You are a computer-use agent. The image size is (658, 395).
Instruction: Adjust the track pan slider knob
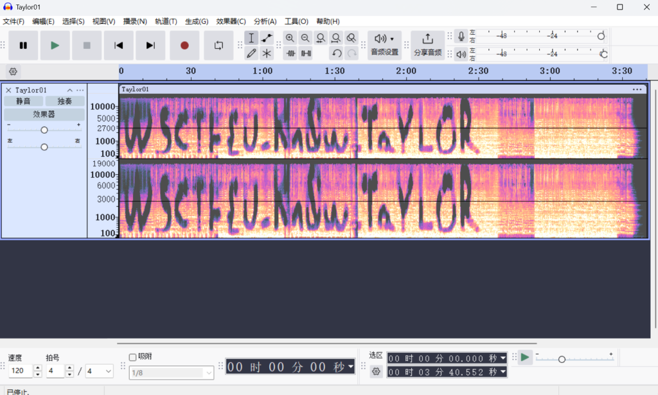pyautogui.click(x=44, y=147)
